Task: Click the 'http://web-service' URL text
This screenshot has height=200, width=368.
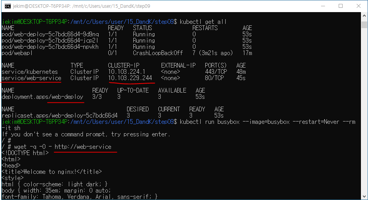Action: pyautogui.click(x=83, y=147)
